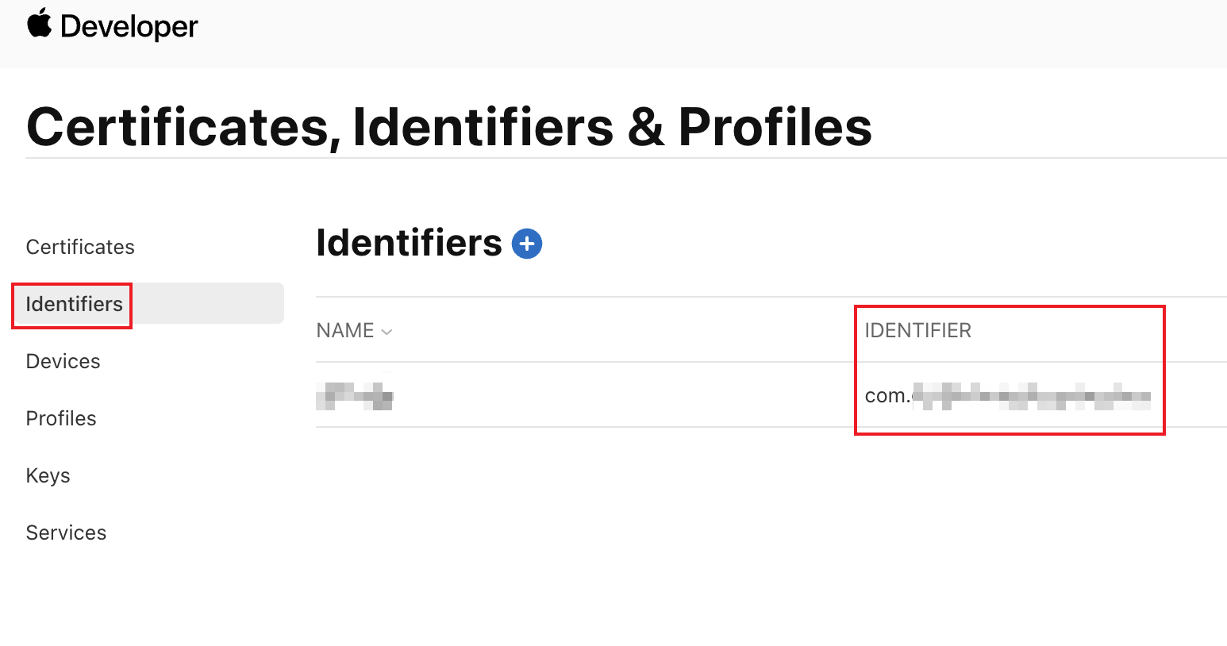This screenshot has width=1227, height=646.
Task: Click the com. bundle identifier value
Action: (1006, 395)
